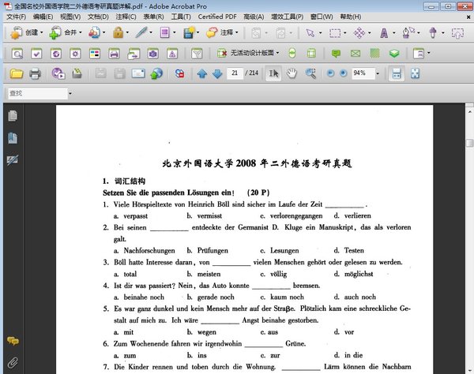The height and width of the screenshot is (374, 474).
Task: Click the Preflight magnifier page icon
Action: point(17,54)
